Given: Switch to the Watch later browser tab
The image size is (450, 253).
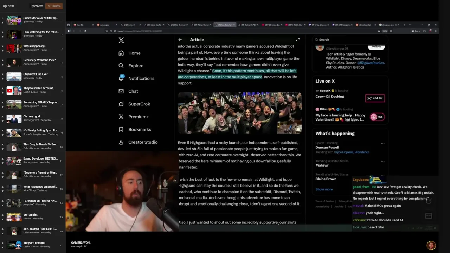Looking at the screenshot, I should tap(296, 25).
